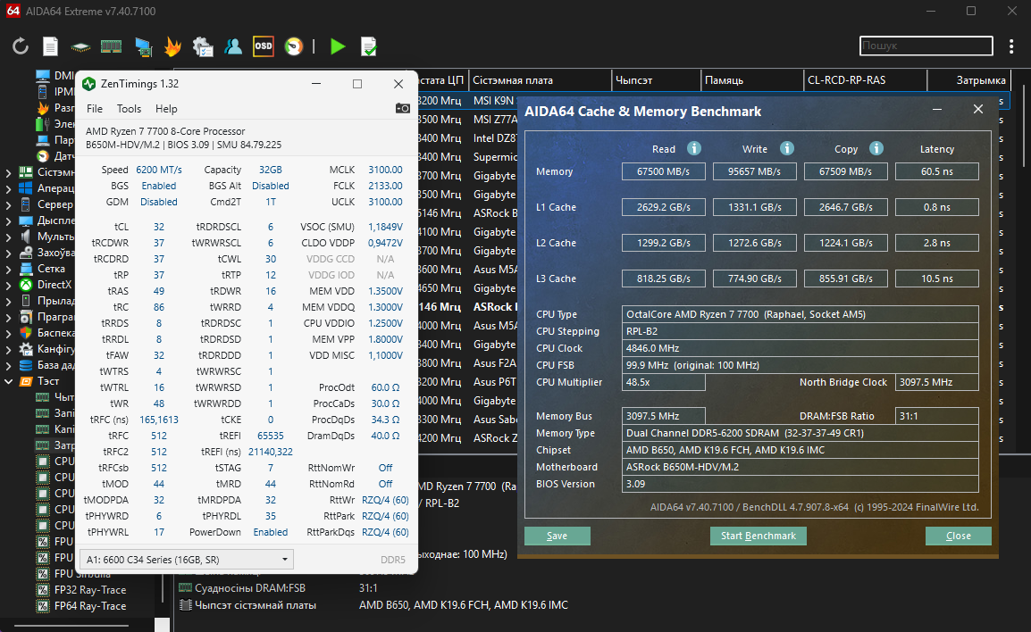
Task: Select the DirectX tree item
Action: point(54,285)
